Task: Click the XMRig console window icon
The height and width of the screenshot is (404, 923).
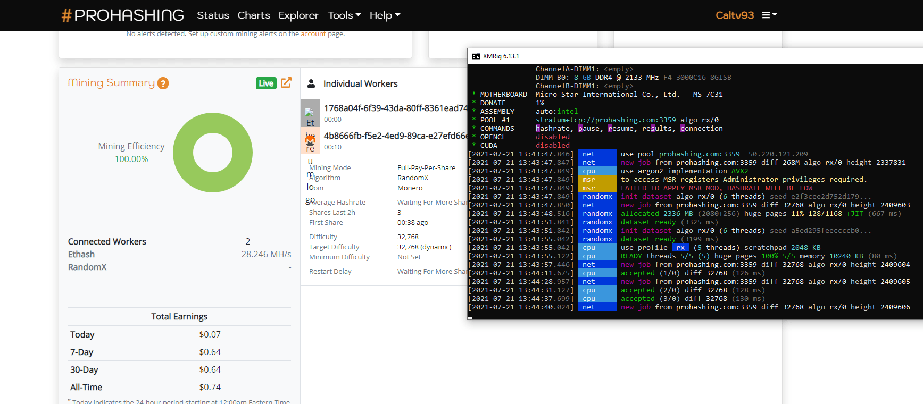Action: point(476,56)
